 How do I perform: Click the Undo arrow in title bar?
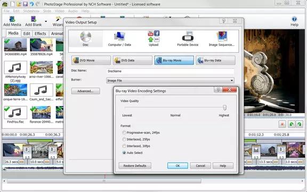[x=31, y=4]
